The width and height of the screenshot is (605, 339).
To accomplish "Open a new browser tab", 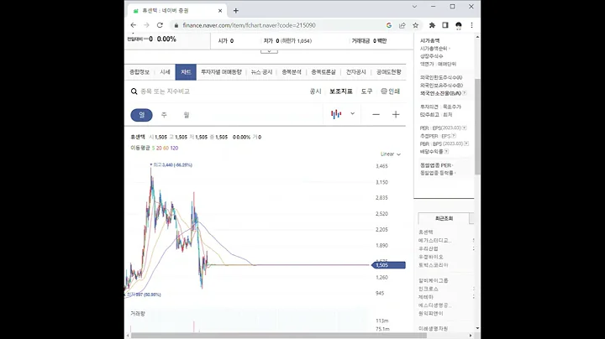I will pos(236,11).
